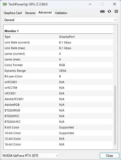Switch to the Graphics Card tab
The height and width of the screenshot is (160, 121).
pyautogui.click(x=13, y=13)
